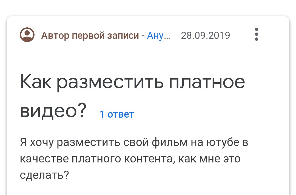Open the thread title "Как разместить платное видео?"
This screenshot has width=296, height=195.
pyautogui.click(x=132, y=82)
